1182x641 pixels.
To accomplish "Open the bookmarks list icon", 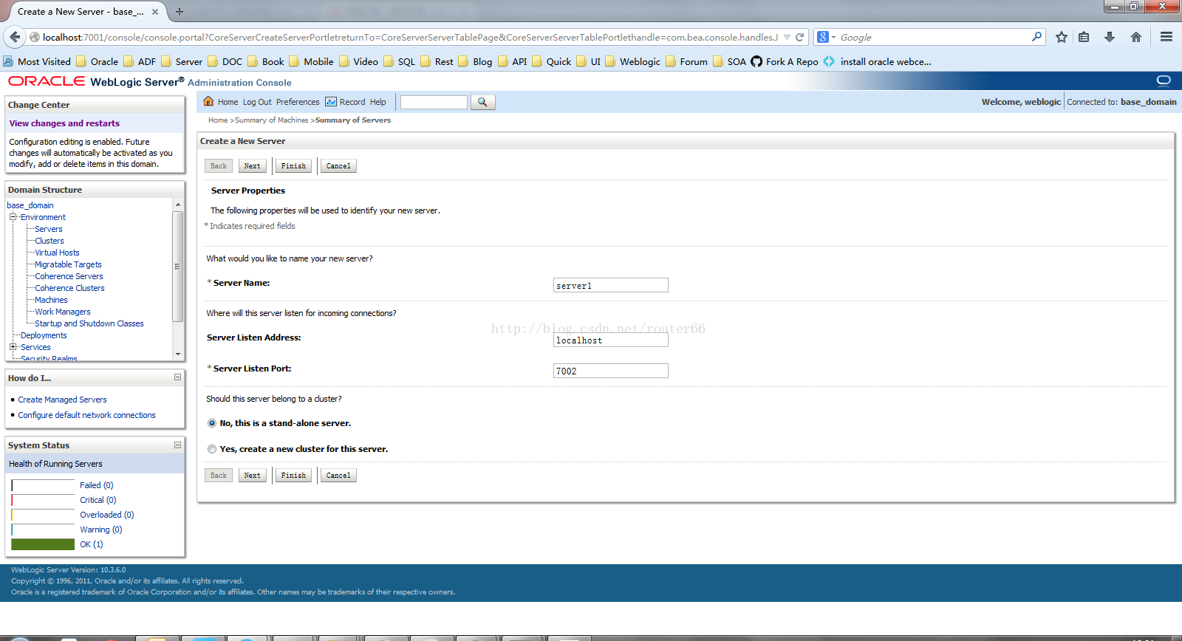I will click(x=1084, y=37).
